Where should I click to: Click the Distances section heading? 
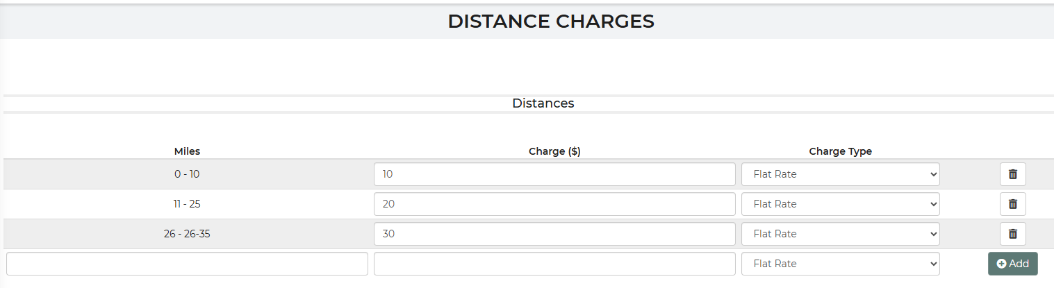(x=543, y=103)
